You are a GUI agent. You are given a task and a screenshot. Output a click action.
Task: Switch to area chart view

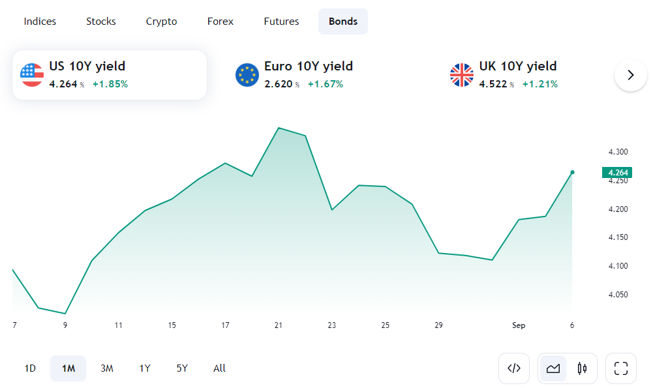coord(553,368)
